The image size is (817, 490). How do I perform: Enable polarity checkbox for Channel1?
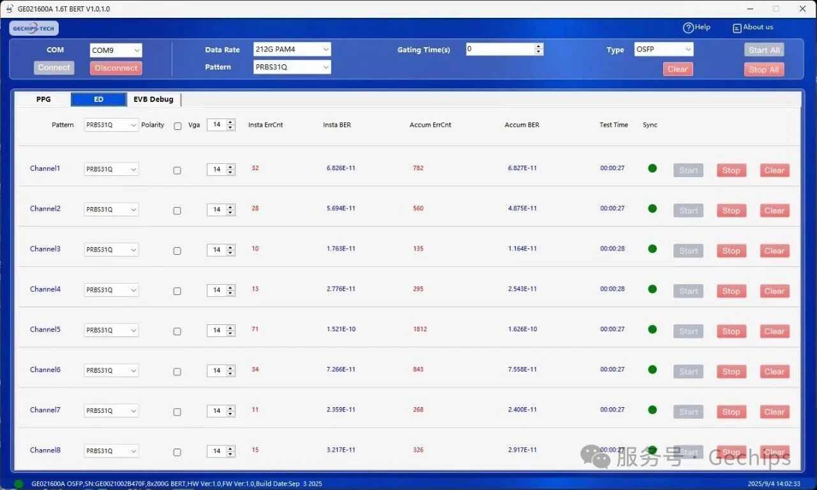point(177,171)
